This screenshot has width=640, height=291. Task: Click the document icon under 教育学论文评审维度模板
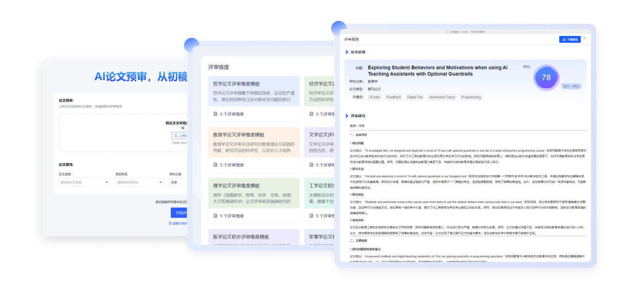tap(216, 165)
